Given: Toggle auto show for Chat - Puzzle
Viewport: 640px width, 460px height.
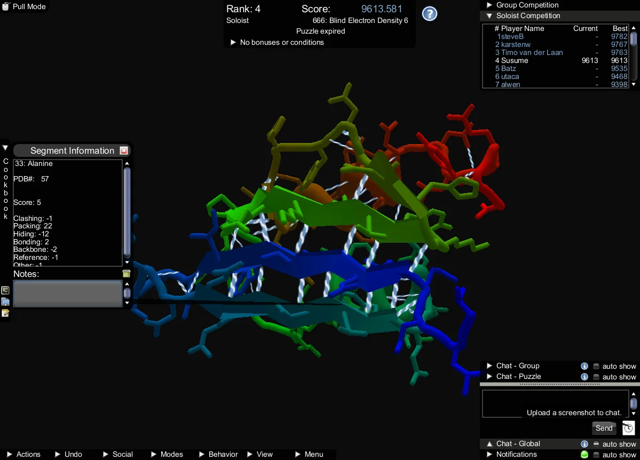Looking at the screenshot, I should [x=596, y=377].
